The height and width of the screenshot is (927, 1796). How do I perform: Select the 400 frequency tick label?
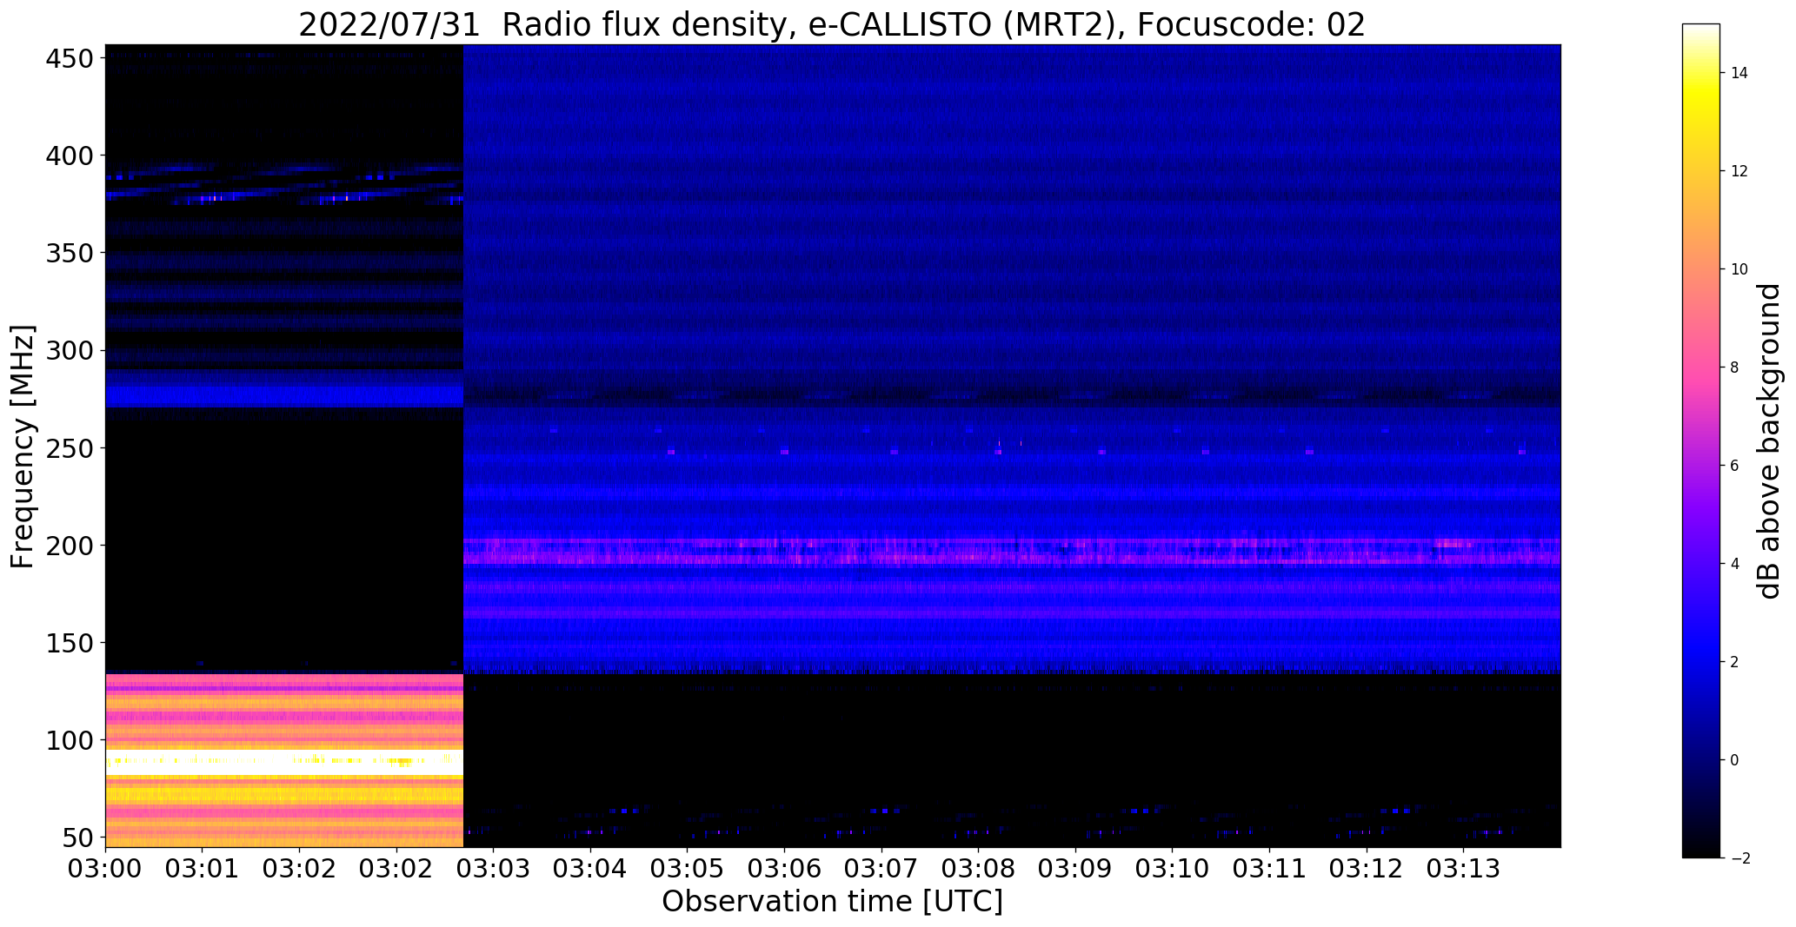[69, 156]
